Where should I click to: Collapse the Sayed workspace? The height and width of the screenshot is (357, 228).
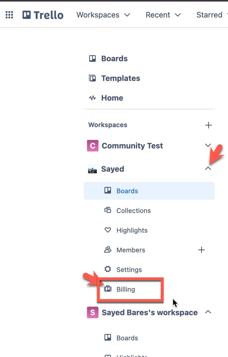click(x=208, y=168)
